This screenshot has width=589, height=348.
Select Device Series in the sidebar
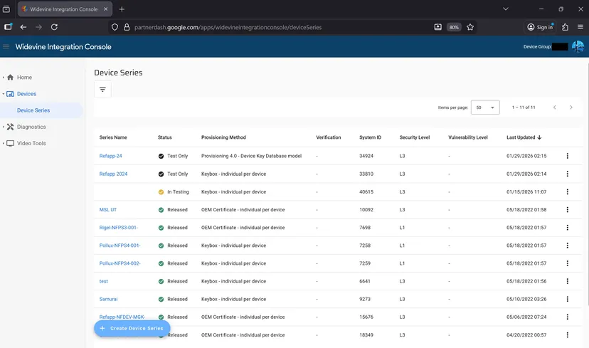(33, 110)
